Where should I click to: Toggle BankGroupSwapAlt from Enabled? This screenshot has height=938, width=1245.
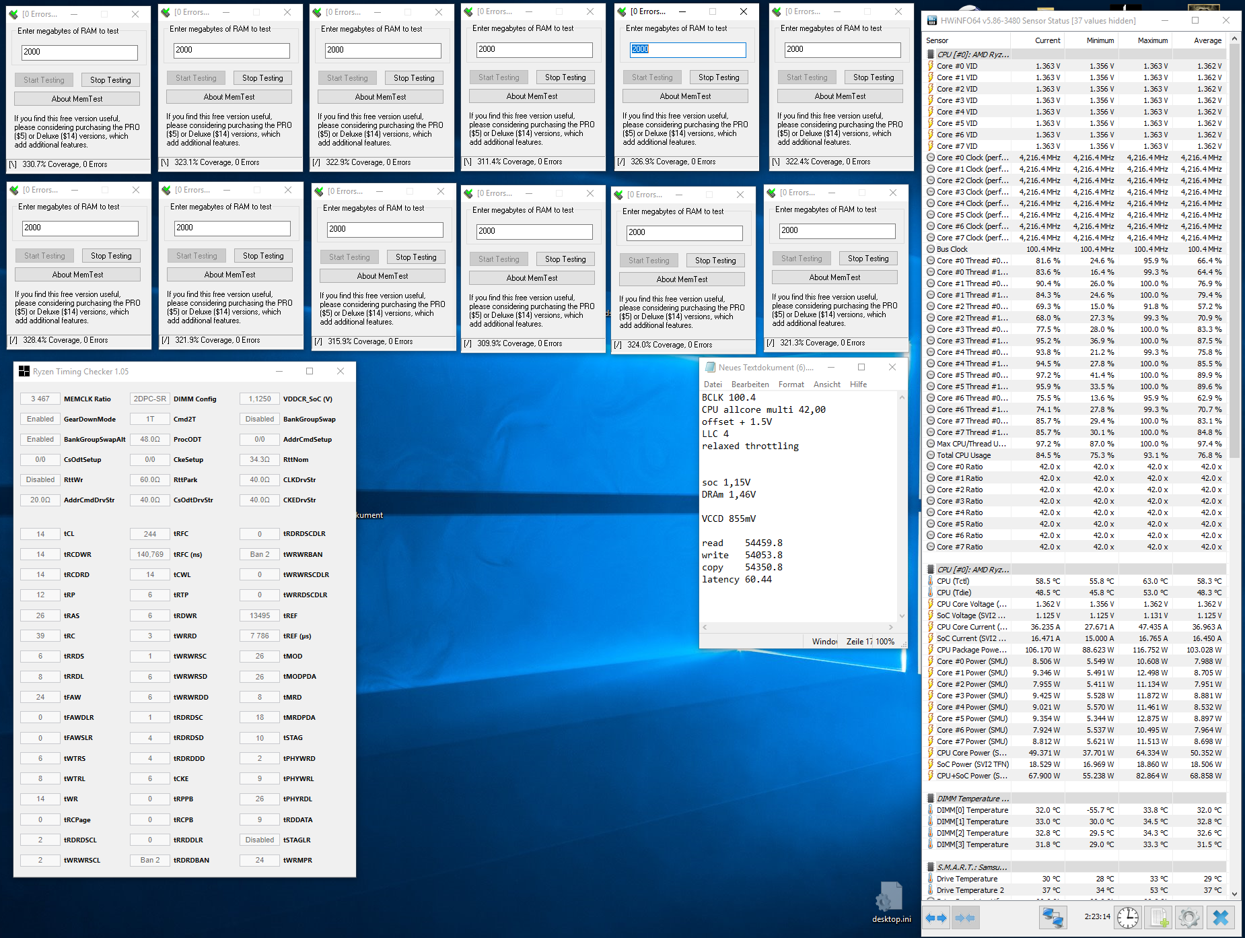pyautogui.click(x=40, y=439)
